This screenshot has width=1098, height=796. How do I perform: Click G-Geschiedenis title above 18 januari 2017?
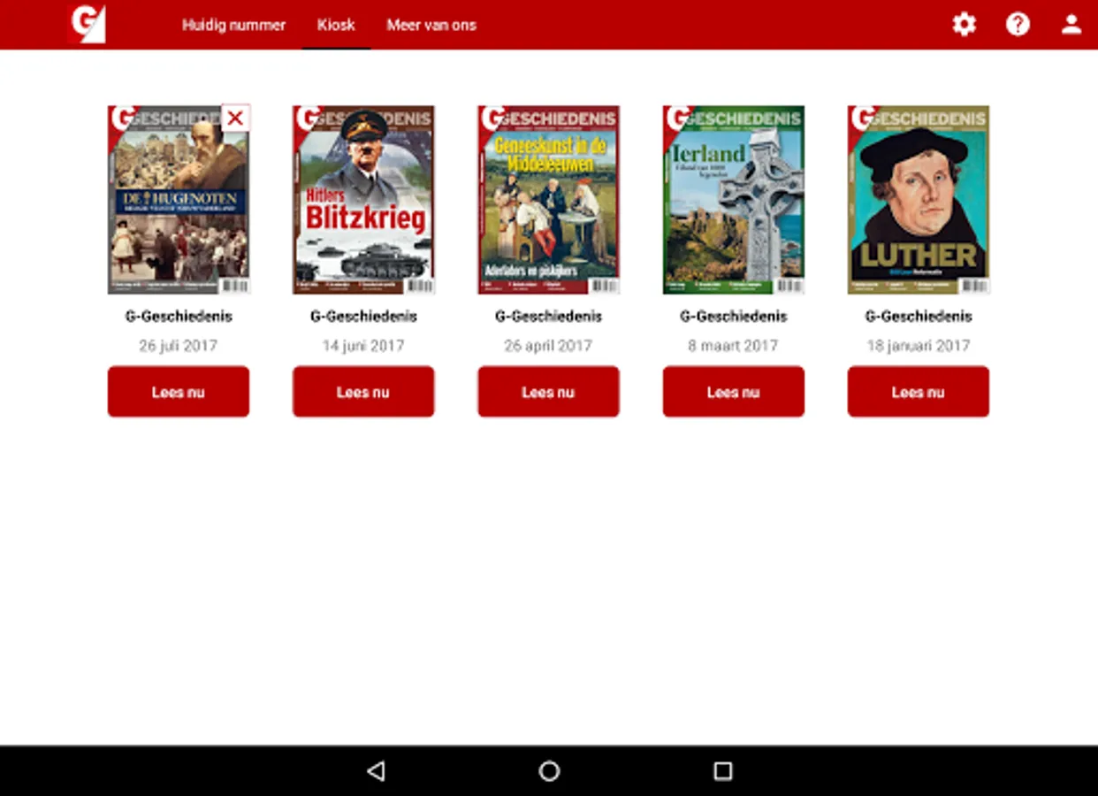(919, 316)
